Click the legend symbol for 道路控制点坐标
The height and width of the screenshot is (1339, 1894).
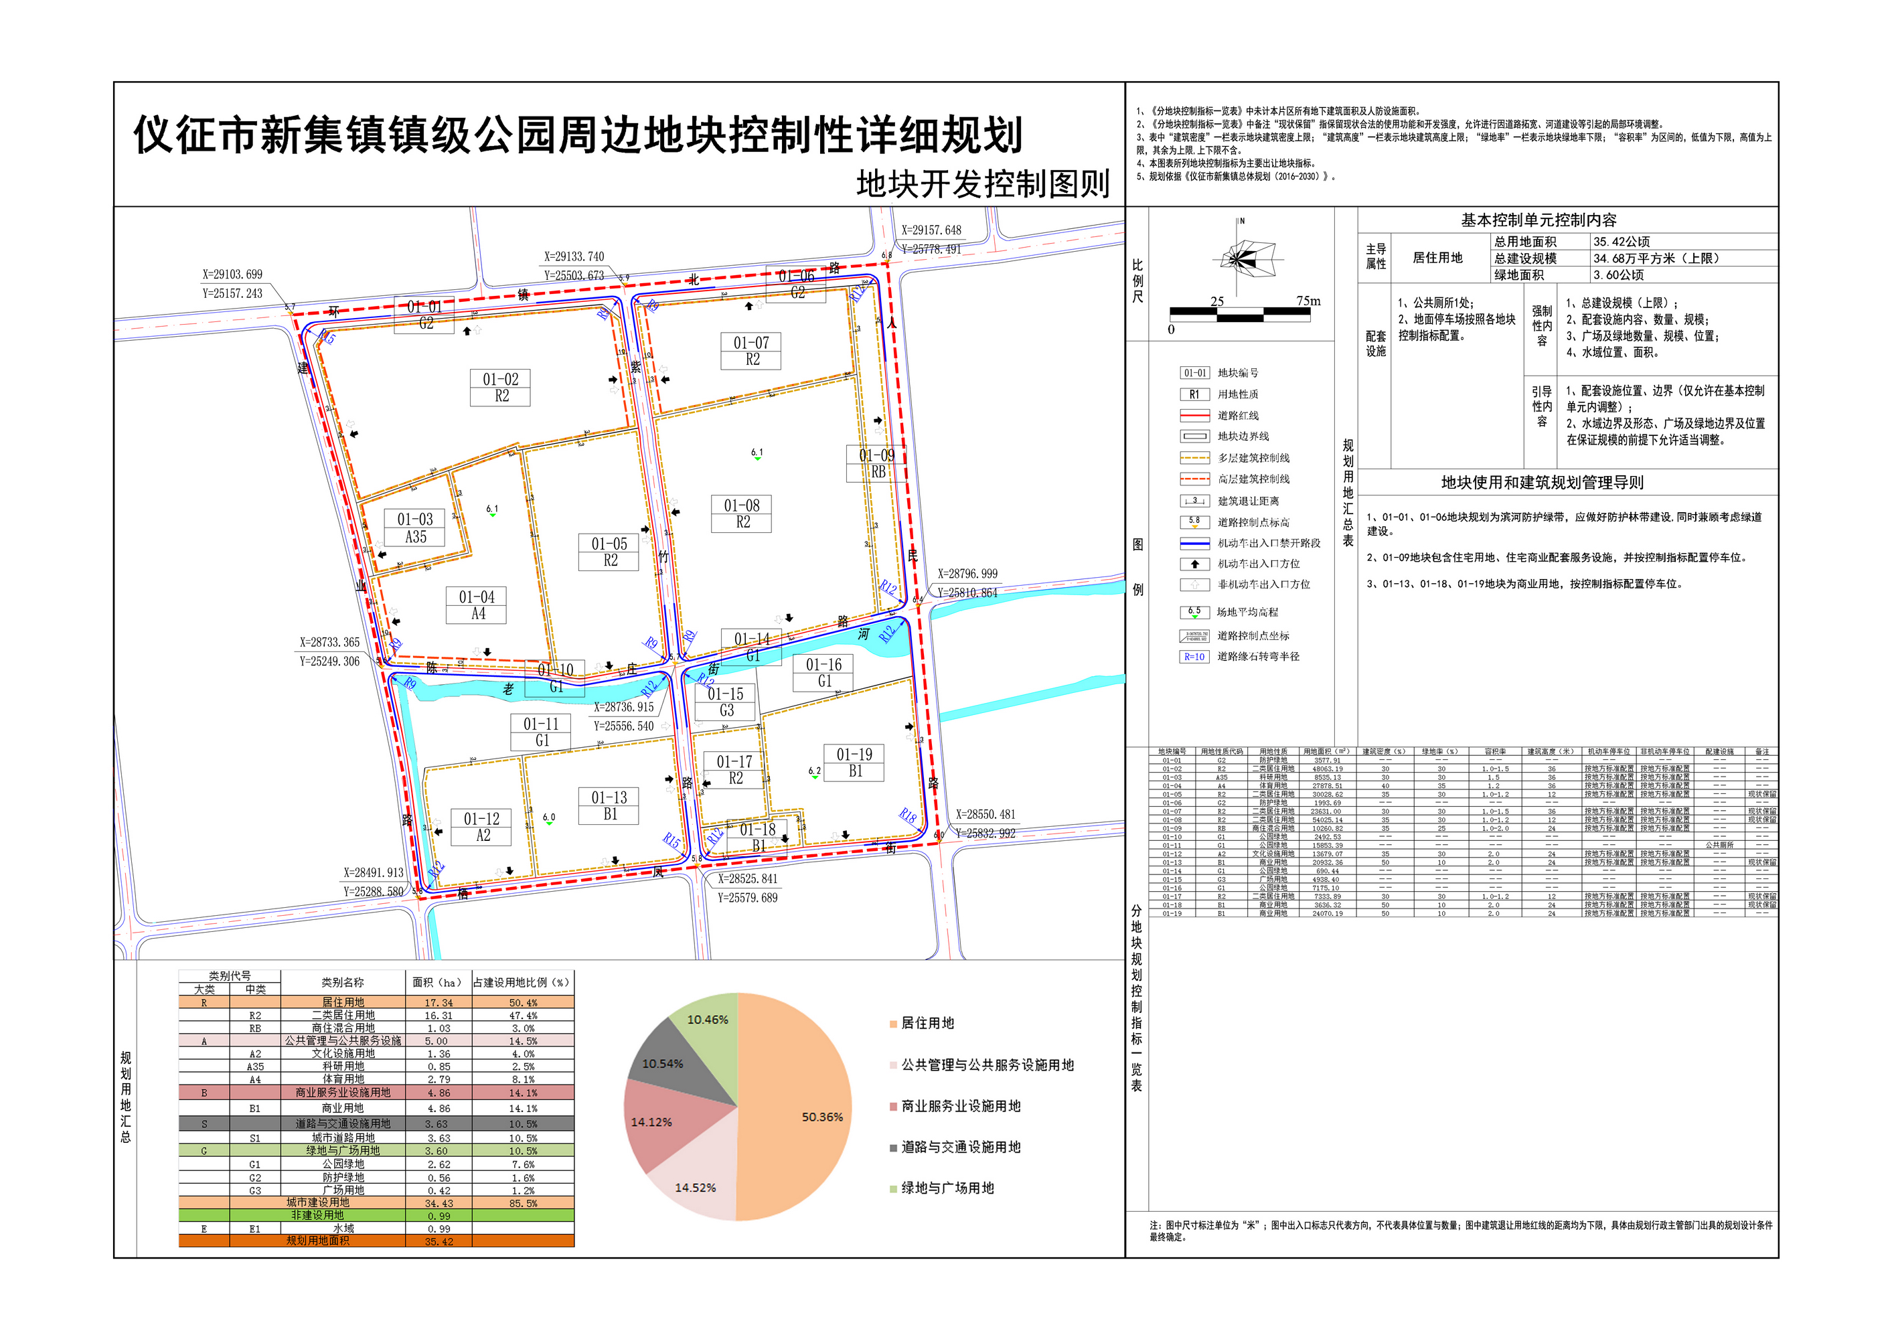tap(1194, 636)
